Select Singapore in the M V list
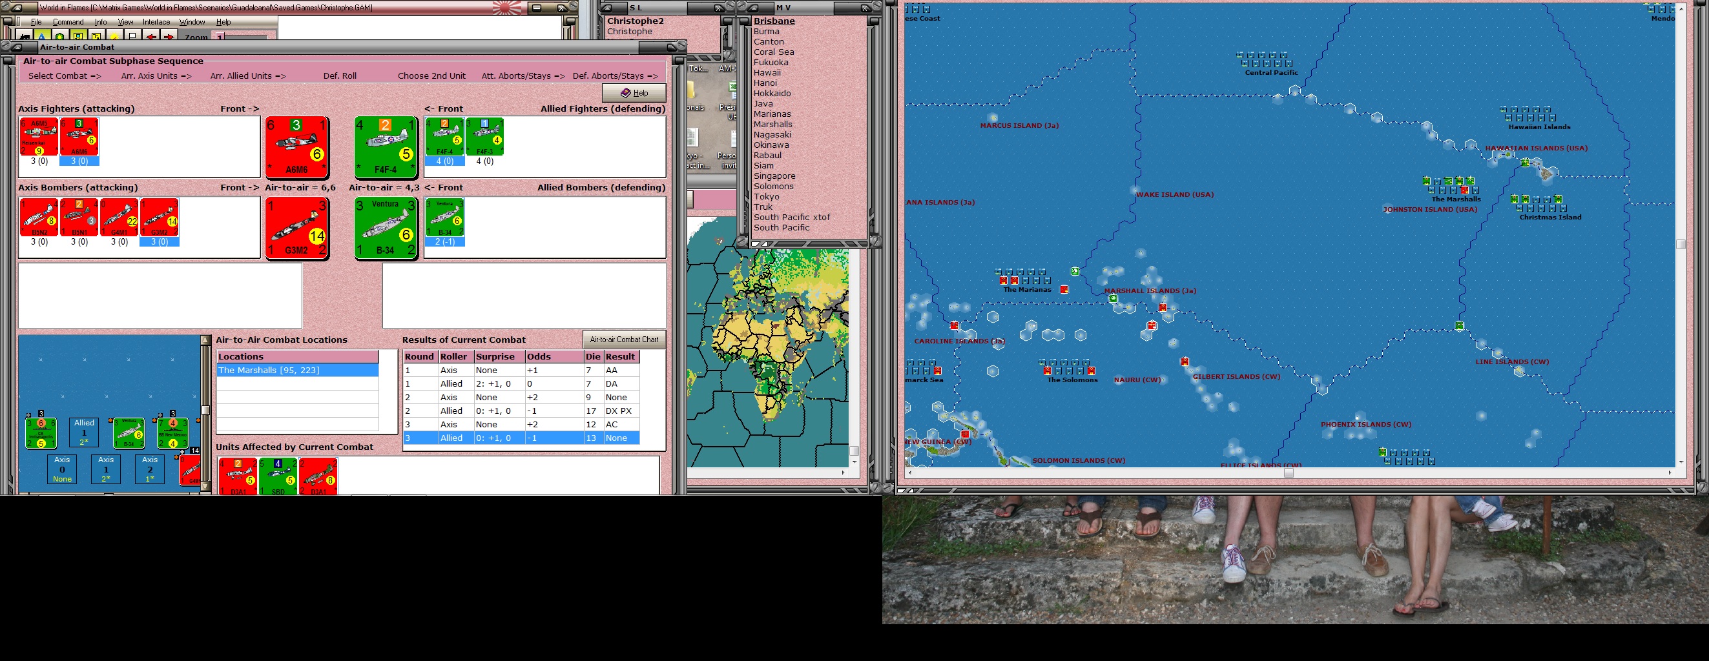This screenshot has width=1709, height=661. coord(774,176)
